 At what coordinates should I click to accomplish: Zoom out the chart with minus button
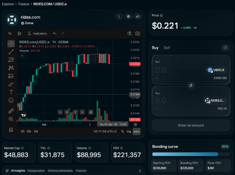click(60, 112)
